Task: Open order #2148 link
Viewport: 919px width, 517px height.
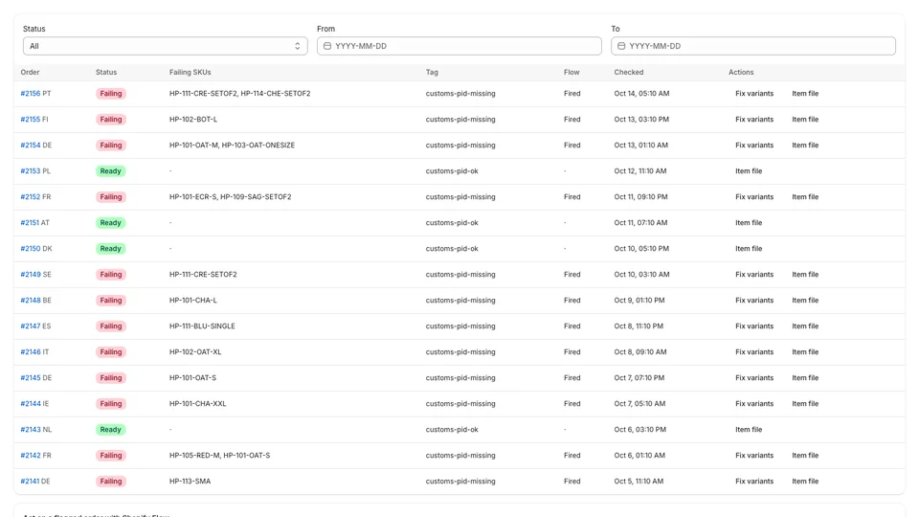Action: pos(31,300)
